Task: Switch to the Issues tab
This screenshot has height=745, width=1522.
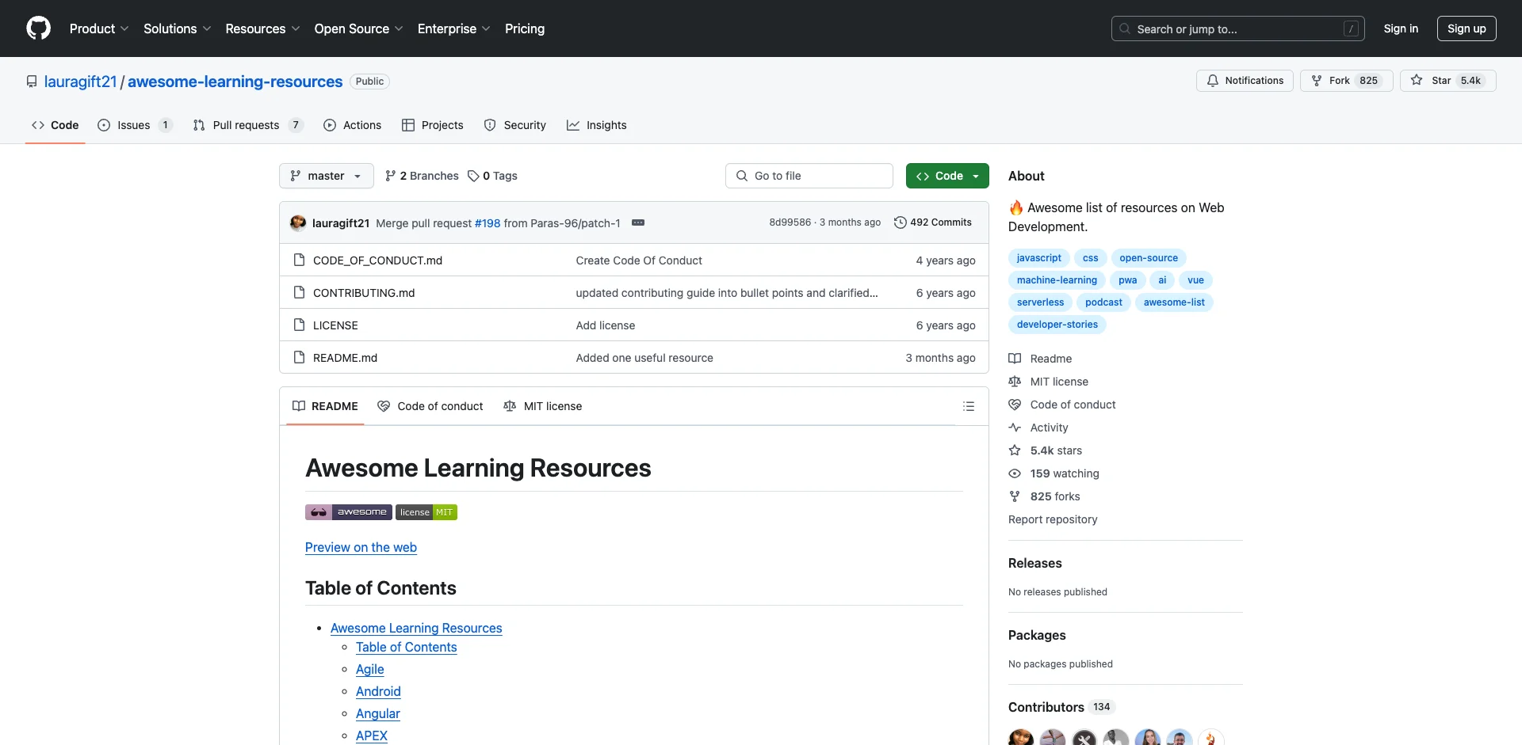Action: [134, 125]
